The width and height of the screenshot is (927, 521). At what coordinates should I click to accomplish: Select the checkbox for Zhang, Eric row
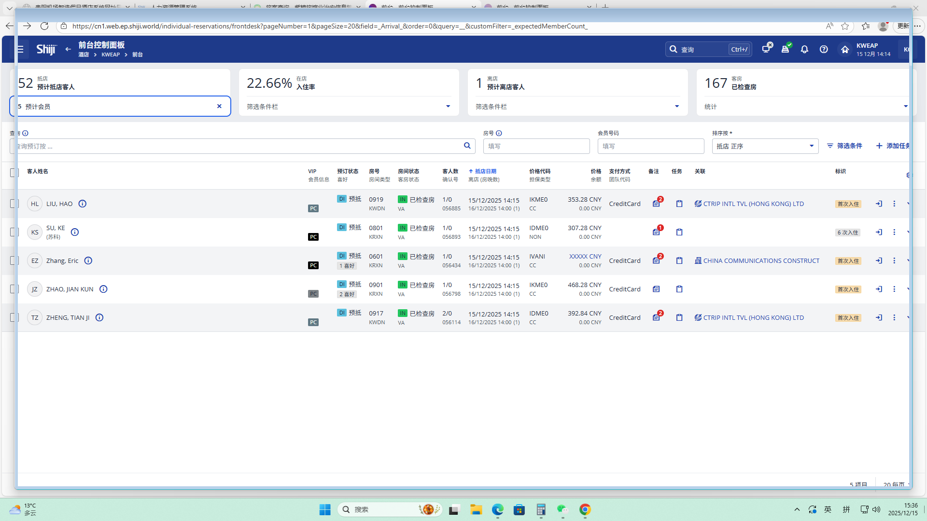click(14, 260)
